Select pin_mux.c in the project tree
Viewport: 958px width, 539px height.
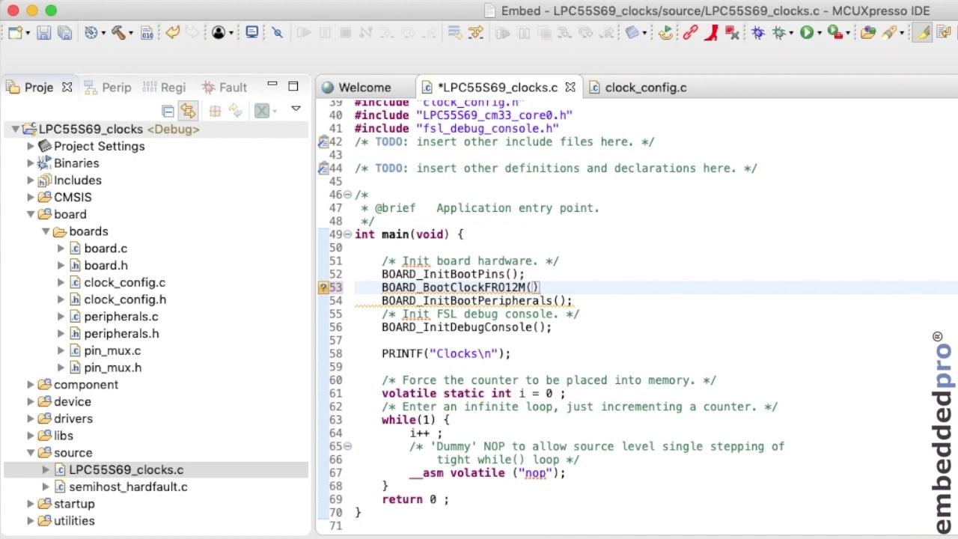112,350
